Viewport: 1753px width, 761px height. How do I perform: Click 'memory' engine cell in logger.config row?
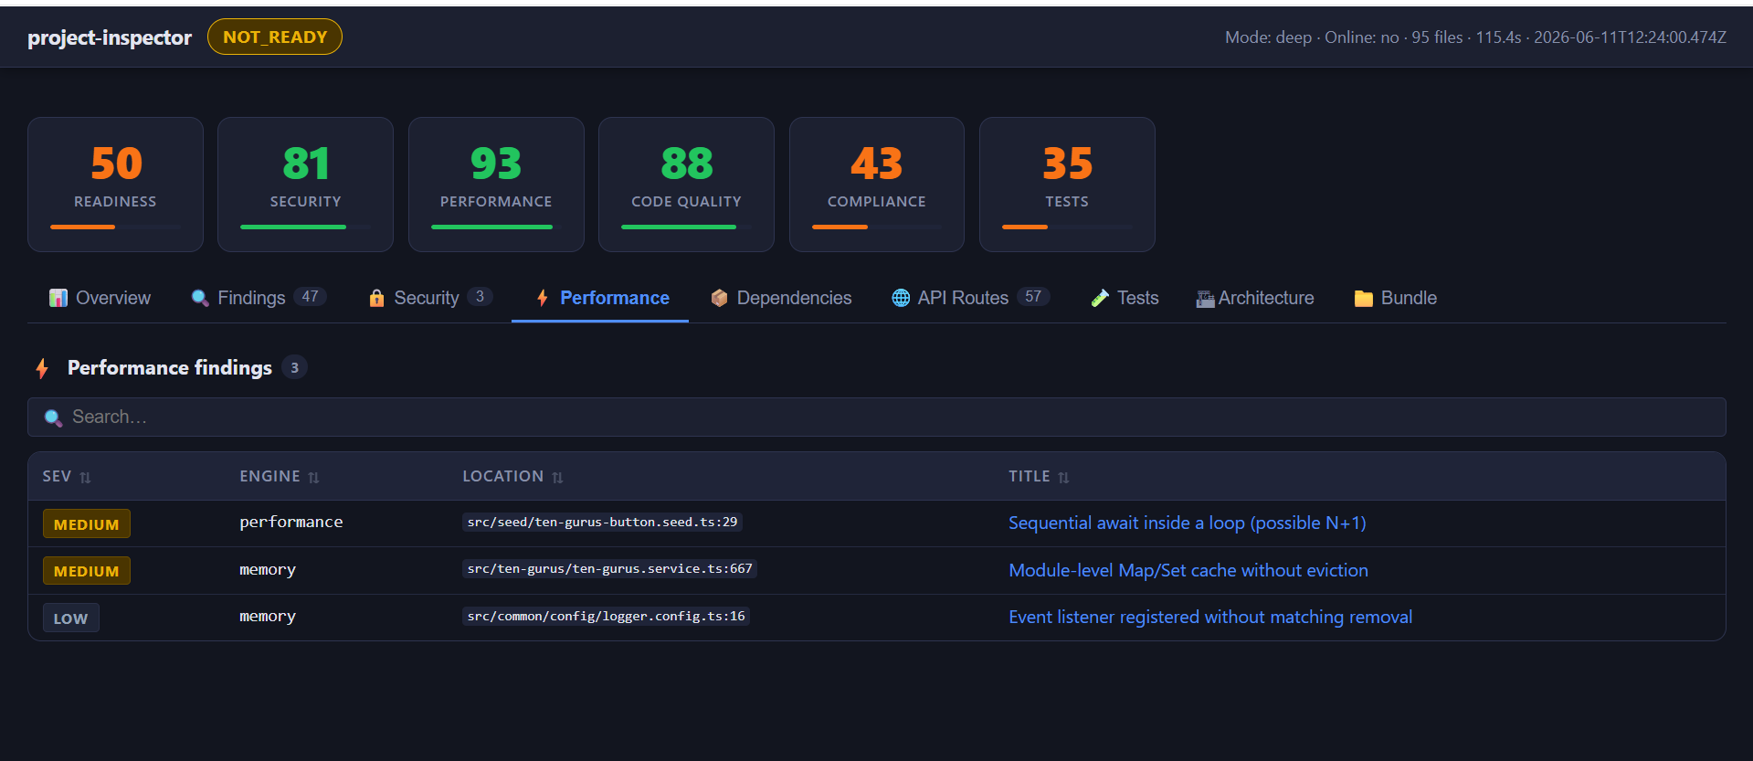point(268,616)
